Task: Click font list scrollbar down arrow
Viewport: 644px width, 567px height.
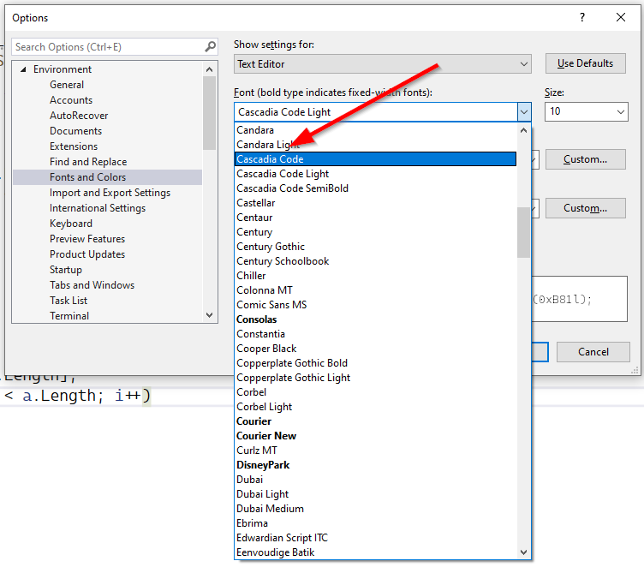Action: [523, 552]
